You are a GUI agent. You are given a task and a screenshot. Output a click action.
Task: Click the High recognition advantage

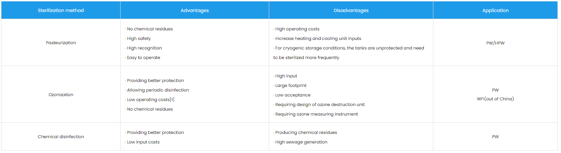pos(144,48)
